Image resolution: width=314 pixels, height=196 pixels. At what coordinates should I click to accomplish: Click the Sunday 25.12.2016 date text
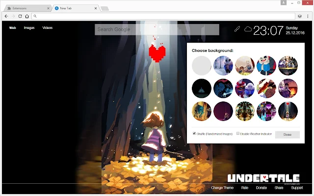coord(295,30)
